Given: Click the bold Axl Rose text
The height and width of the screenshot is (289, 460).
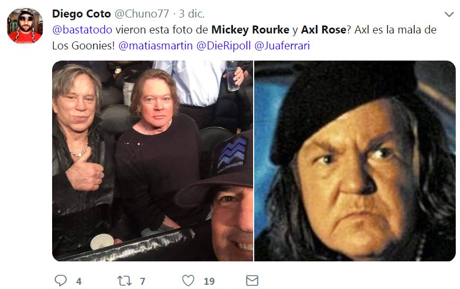Looking at the screenshot, I should 323,30.
